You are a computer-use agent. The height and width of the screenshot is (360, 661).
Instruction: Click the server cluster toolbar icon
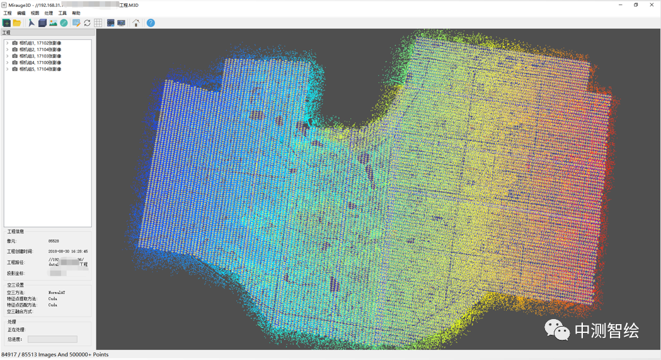click(111, 23)
